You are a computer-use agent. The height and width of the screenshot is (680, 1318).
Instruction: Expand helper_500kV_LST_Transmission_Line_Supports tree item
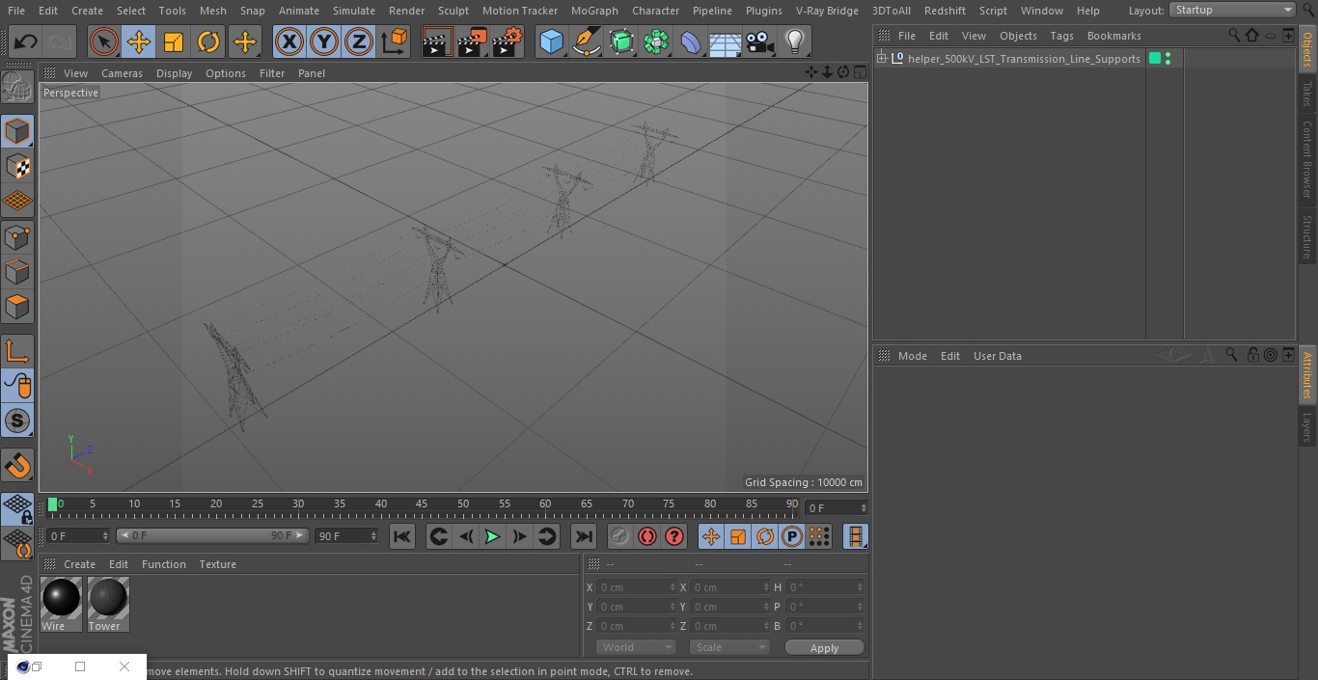[881, 59]
